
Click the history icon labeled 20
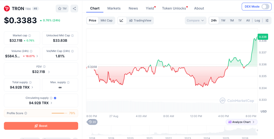(x=92, y=122)
